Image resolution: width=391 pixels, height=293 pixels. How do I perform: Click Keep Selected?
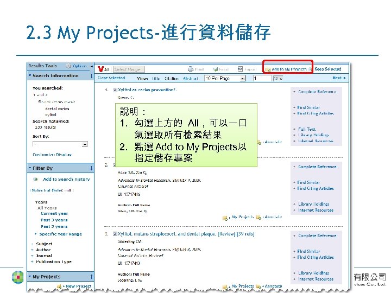point(327,69)
